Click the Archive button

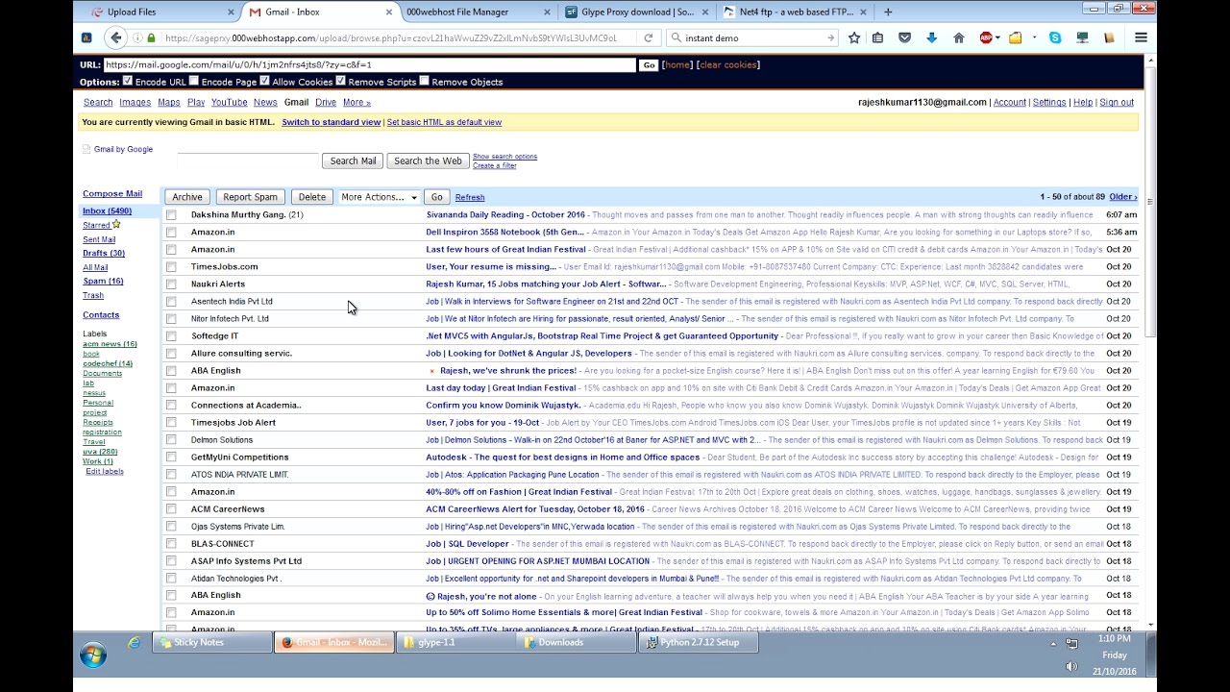click(x=187, y=197)
